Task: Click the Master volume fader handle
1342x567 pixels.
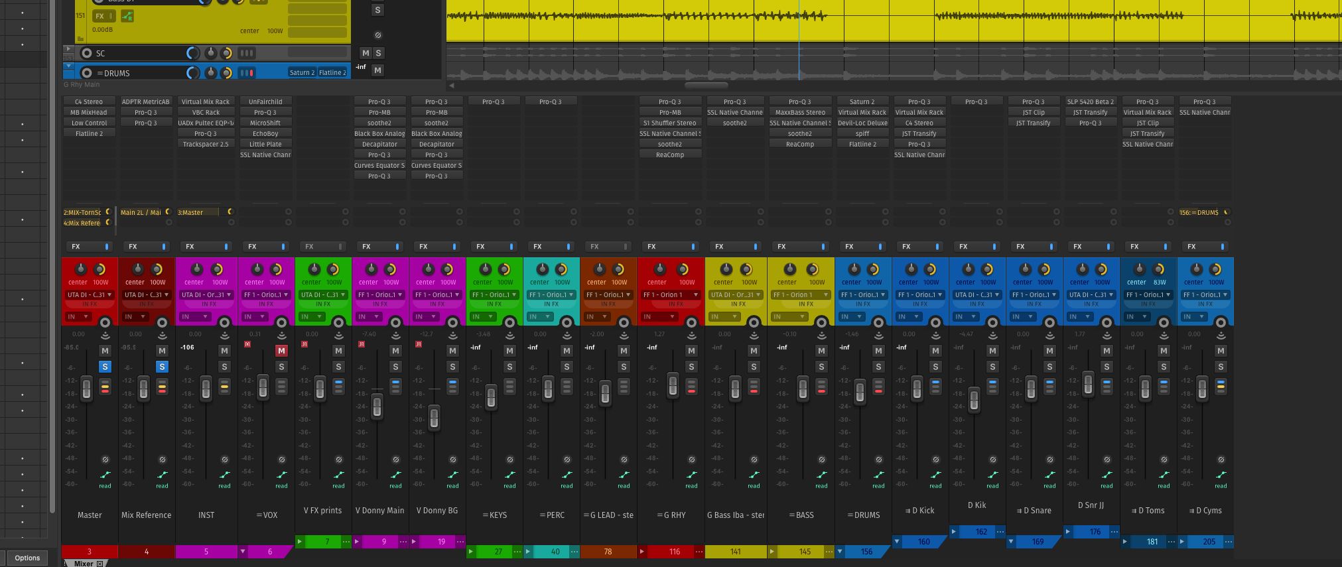Action: coord(86,387)
